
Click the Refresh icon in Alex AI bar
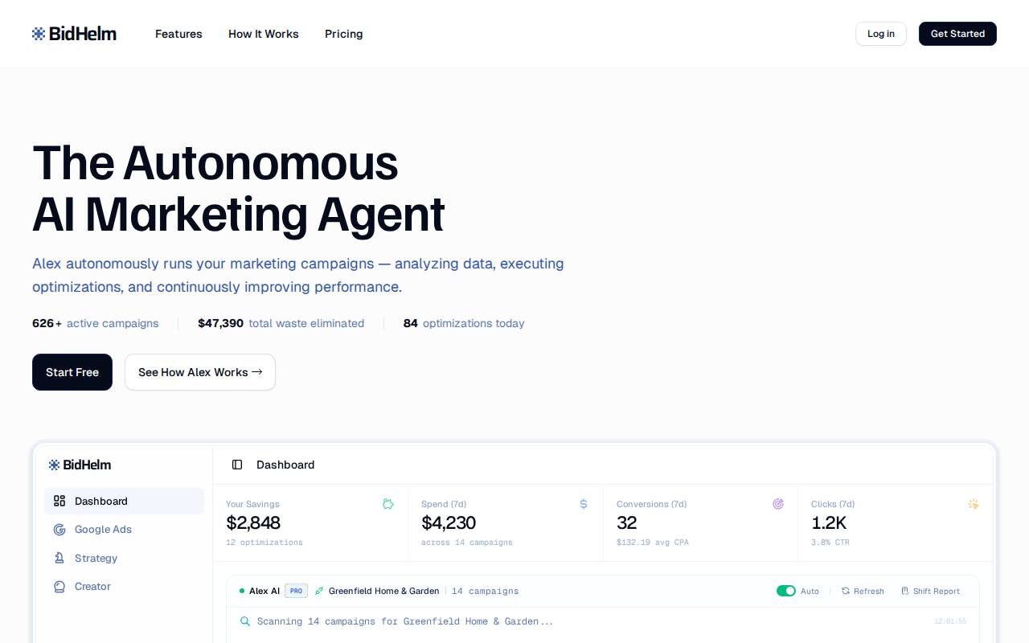point(846,591)
